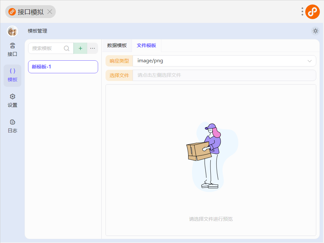The height and width of the screenshot is (243, 324).
Task: Click the 接口模拟 app tab
Action: 30,12
